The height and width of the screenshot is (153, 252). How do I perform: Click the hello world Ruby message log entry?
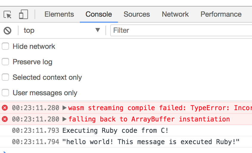coord(151,142)
